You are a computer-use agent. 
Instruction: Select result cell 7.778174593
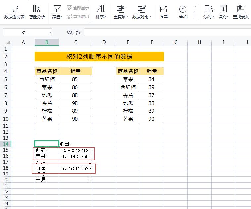tap(75, 168)
